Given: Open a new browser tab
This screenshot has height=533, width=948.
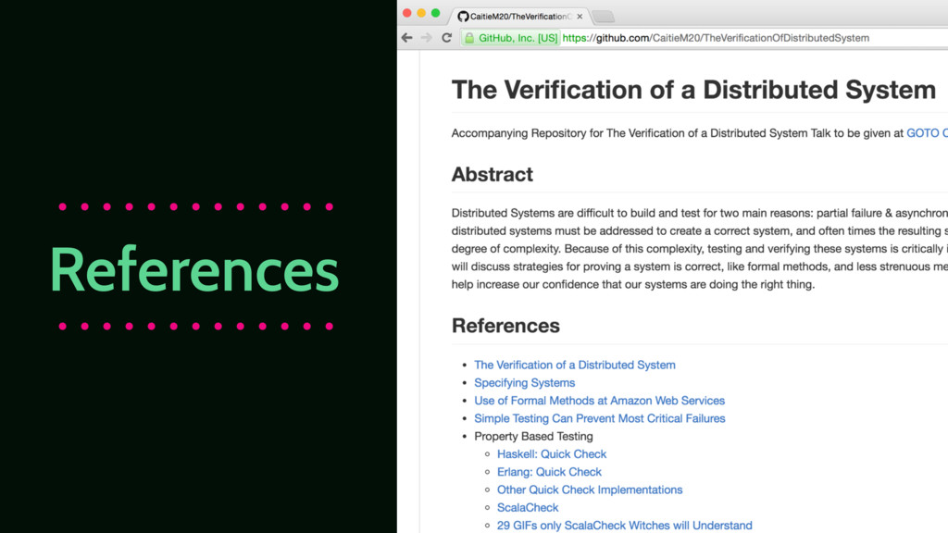Looking at the screenshot, I should coord(603,17).
